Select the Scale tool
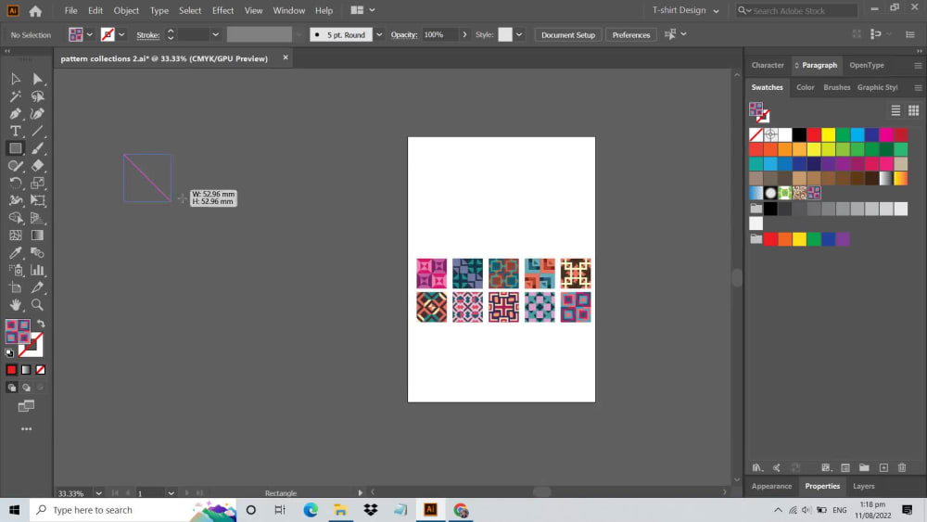 [37, 184]
